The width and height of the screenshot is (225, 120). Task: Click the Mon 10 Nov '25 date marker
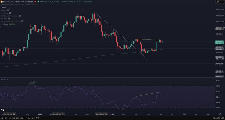pos(101,114)
